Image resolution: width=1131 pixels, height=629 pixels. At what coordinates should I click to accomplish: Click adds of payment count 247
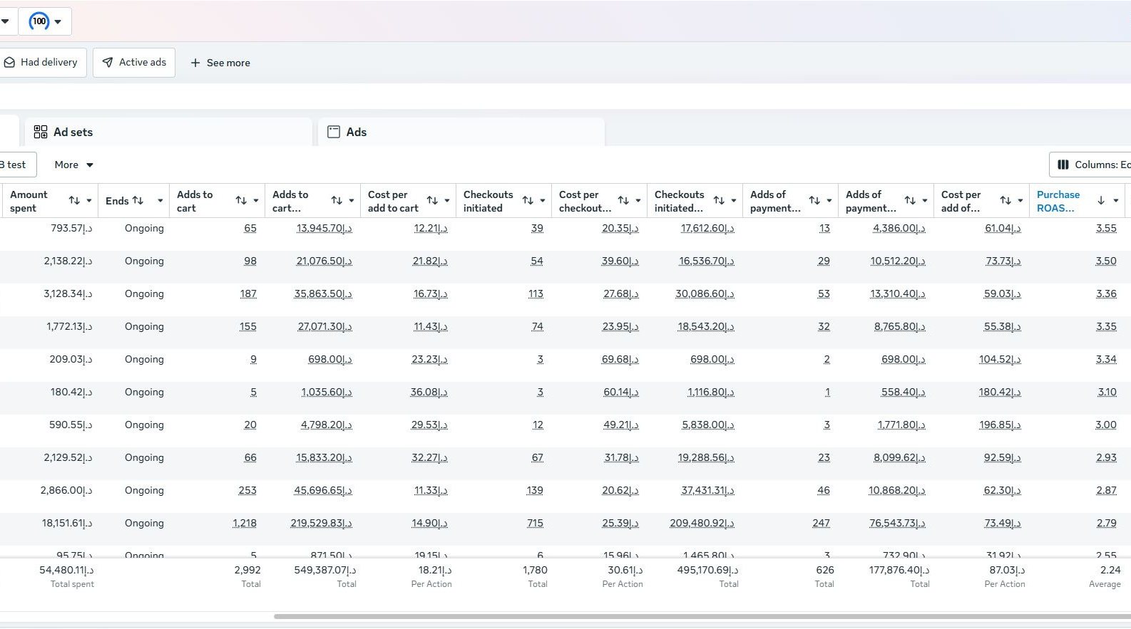tap(821, 523)
